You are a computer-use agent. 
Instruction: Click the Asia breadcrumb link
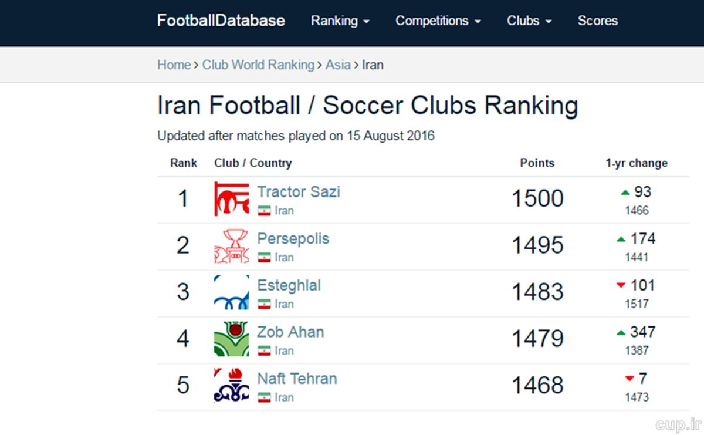coord(338,65)
